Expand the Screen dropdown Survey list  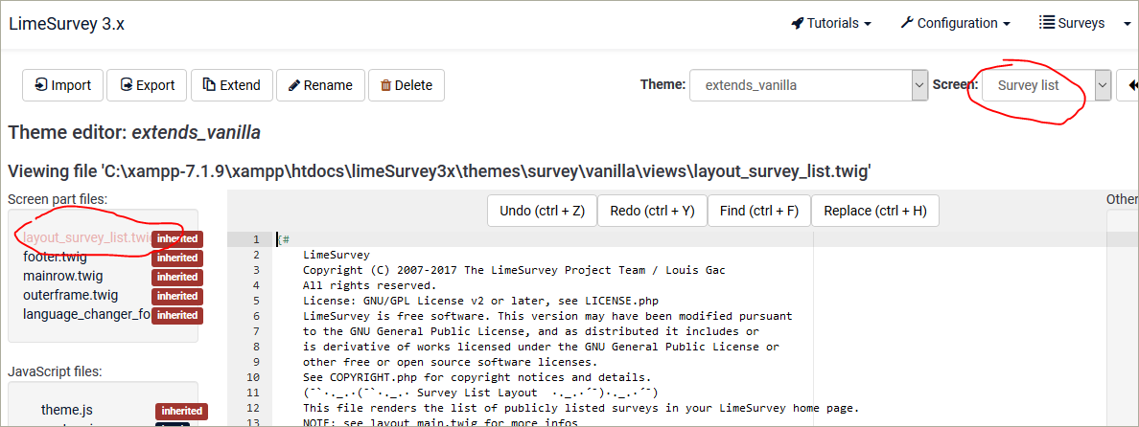pyautogui.click(x=1045, y=85)
